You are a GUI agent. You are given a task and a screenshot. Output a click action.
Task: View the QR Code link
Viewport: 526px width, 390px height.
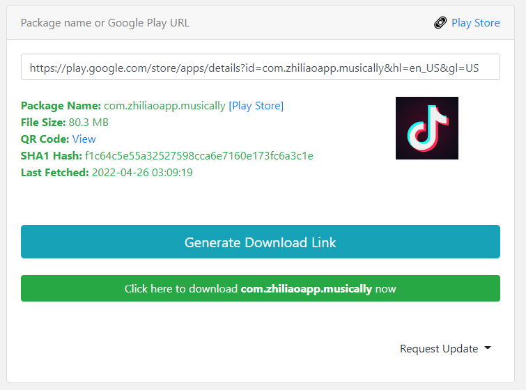coord(84,139)
